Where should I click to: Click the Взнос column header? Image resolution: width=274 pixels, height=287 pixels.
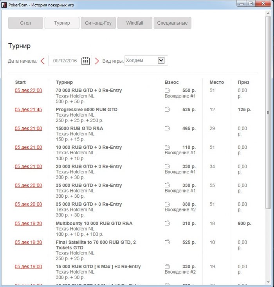pyautogui.click(x=172, y=82)
